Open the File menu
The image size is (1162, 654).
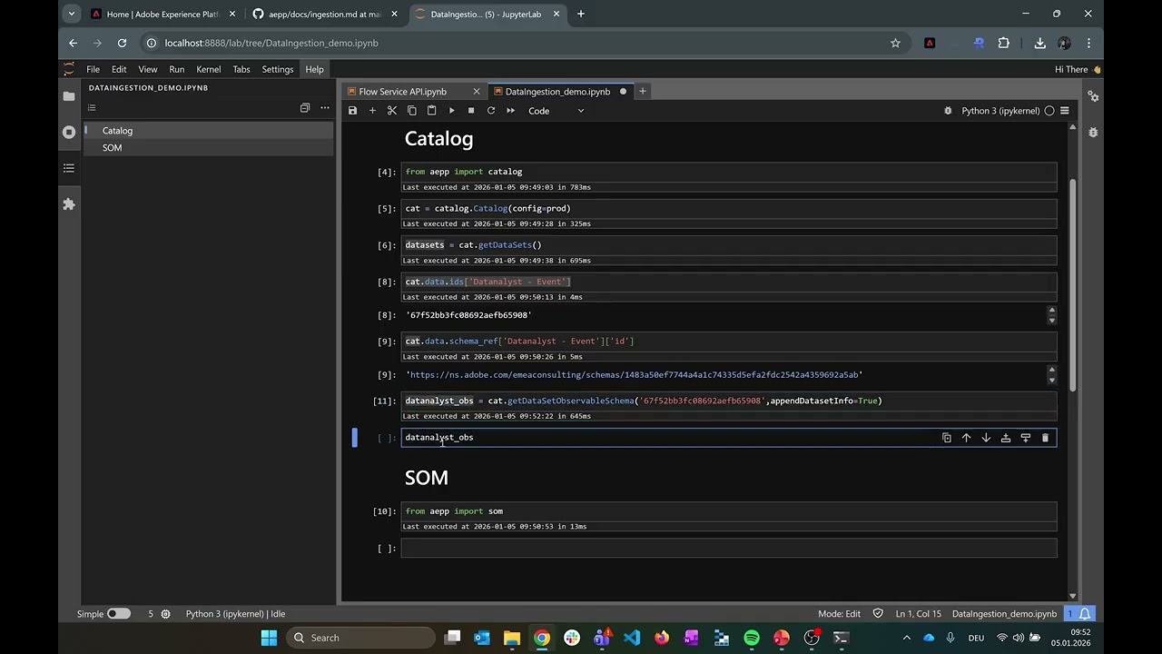[x=93, y=69]
